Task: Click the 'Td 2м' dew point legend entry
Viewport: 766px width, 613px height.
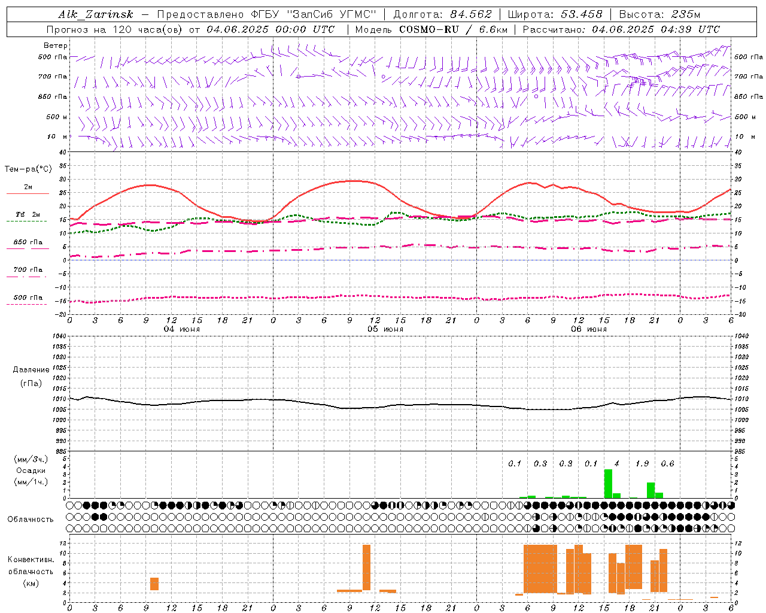Action: [28, 214]
